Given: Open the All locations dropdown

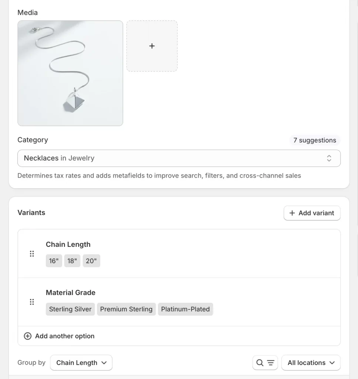Looking at the screenshot, I should tap(311, 362).
